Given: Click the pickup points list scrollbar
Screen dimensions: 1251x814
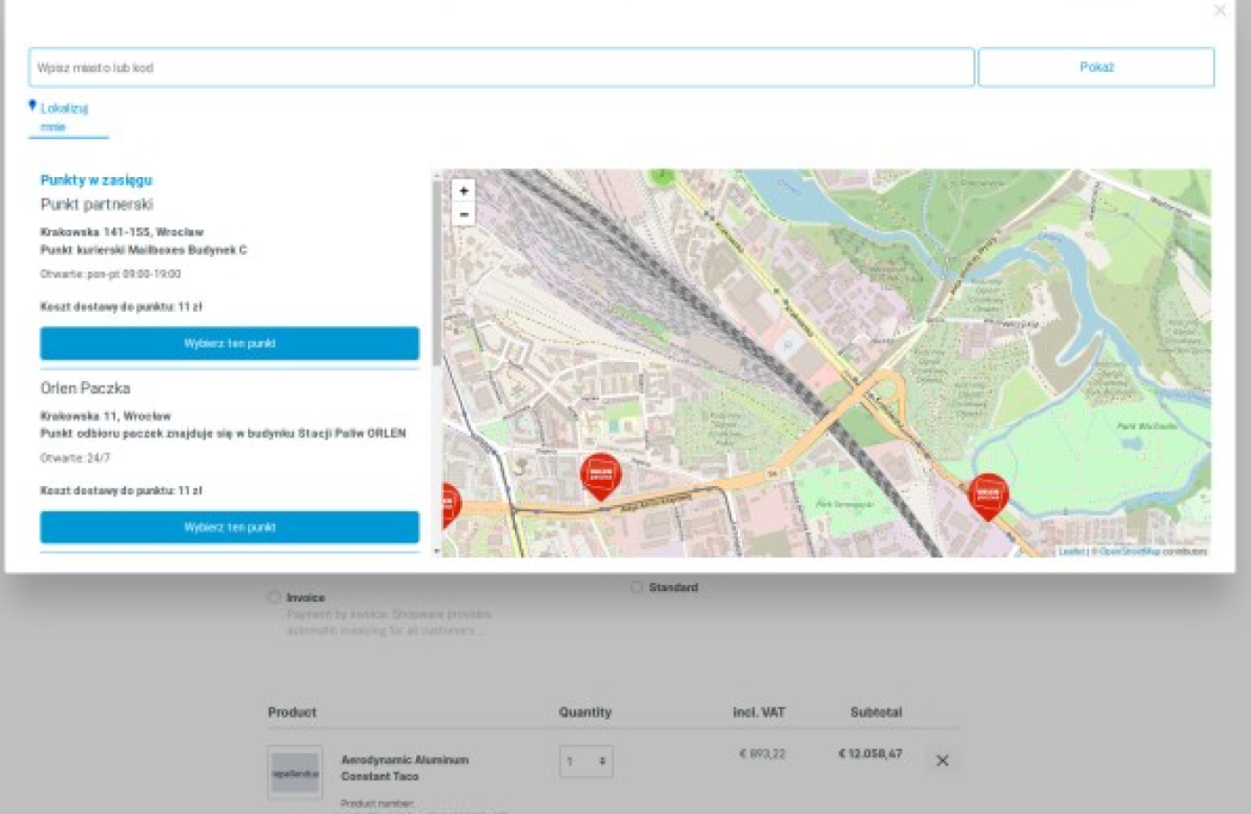Looking at the screenshot, I should pos(438,274).
